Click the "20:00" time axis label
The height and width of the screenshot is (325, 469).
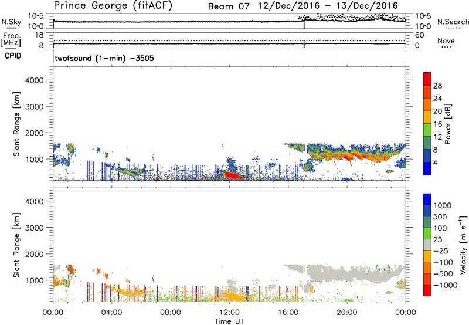coord(346,313)
